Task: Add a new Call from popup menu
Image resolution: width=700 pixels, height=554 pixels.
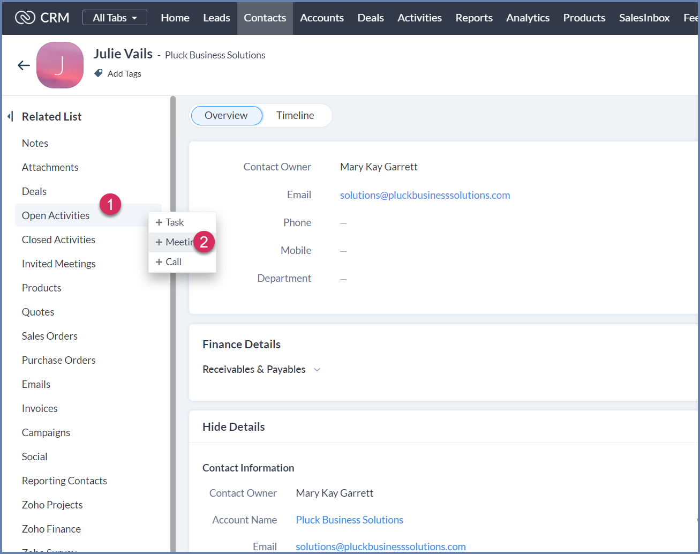Action: [182, 262]
